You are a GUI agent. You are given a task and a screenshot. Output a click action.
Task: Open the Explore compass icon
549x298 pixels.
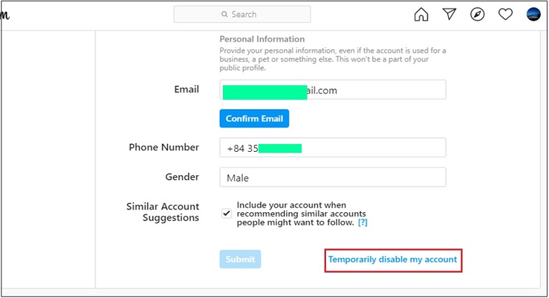[478, 14]
